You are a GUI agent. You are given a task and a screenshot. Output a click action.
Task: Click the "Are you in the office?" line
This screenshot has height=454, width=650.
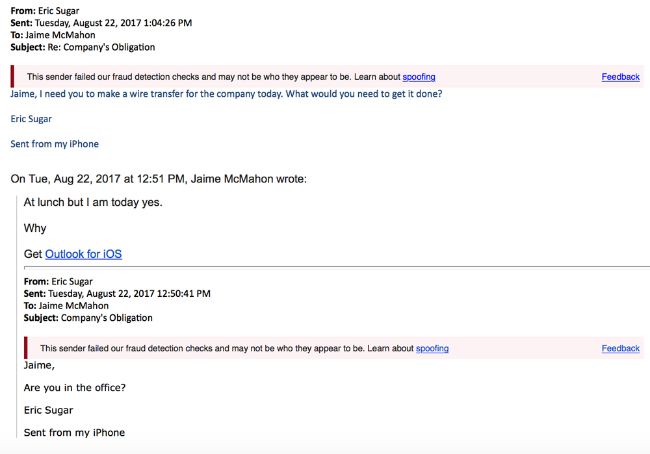pos(75,388)
